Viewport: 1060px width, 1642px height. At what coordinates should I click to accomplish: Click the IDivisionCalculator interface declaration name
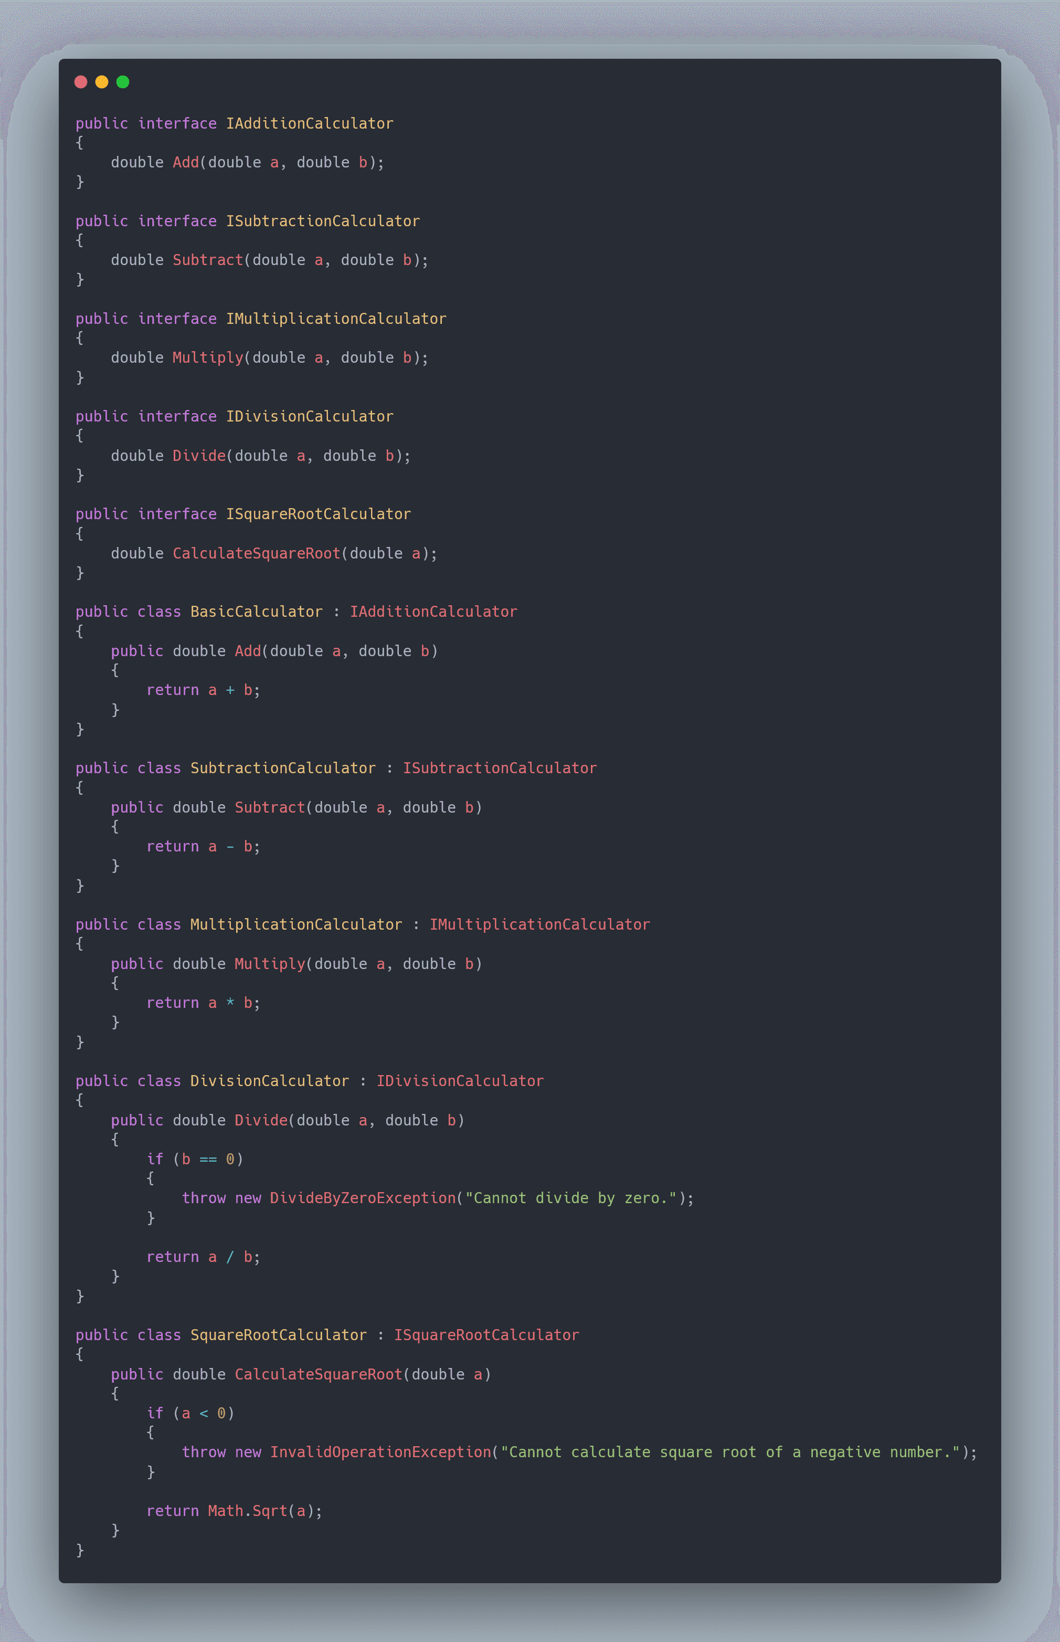point(309,416)
